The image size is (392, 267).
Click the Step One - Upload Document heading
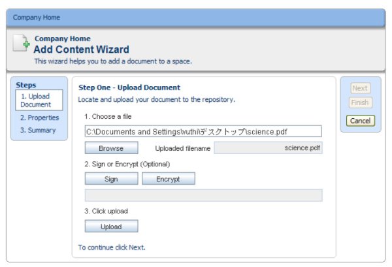click(x=129, y=87)
